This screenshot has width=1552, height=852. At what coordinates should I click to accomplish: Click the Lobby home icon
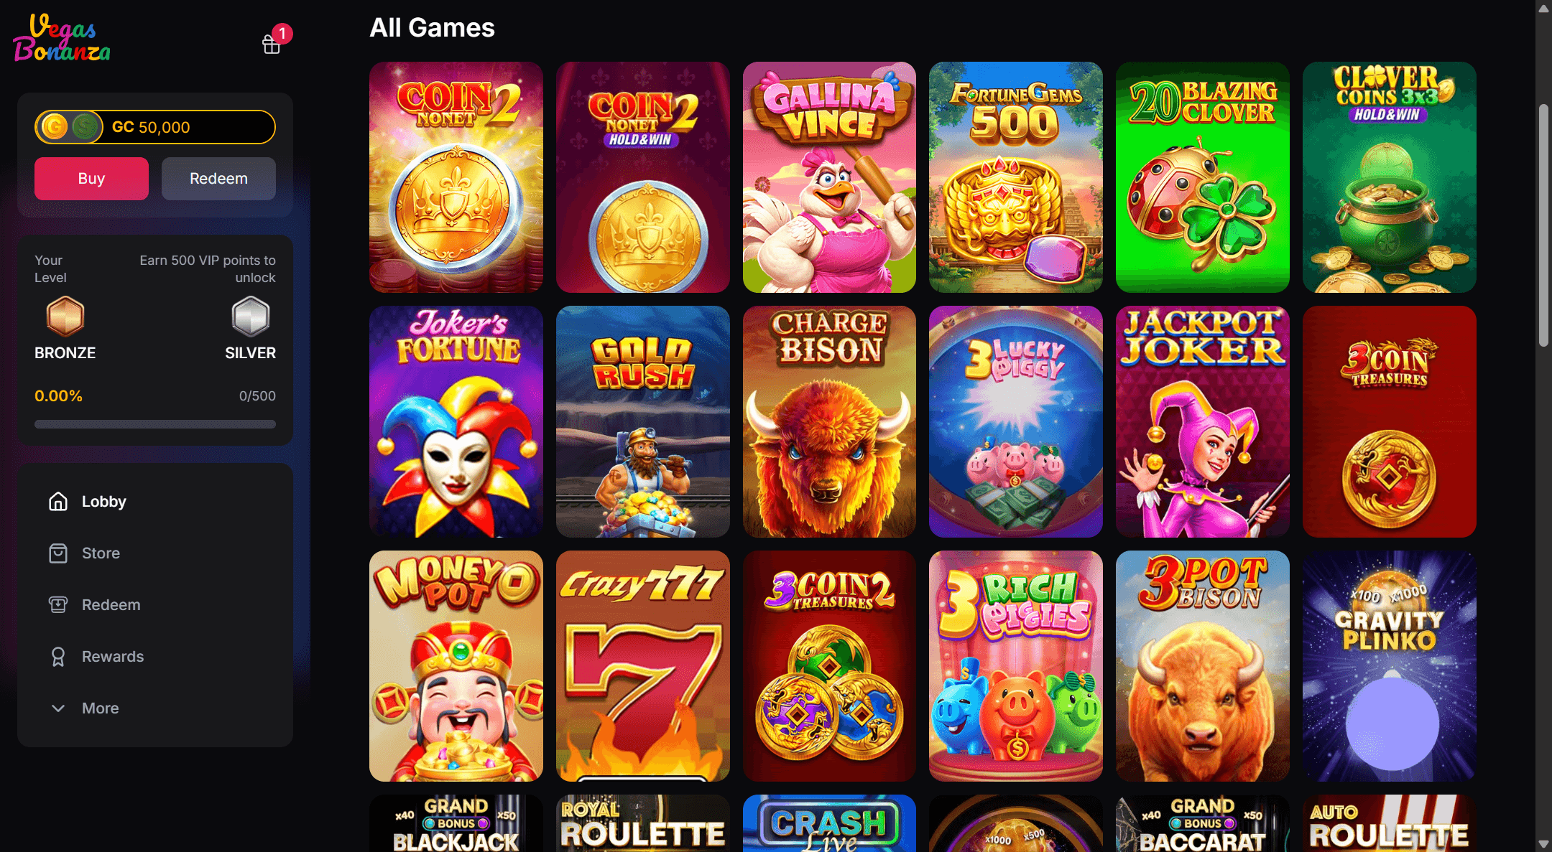58,501
